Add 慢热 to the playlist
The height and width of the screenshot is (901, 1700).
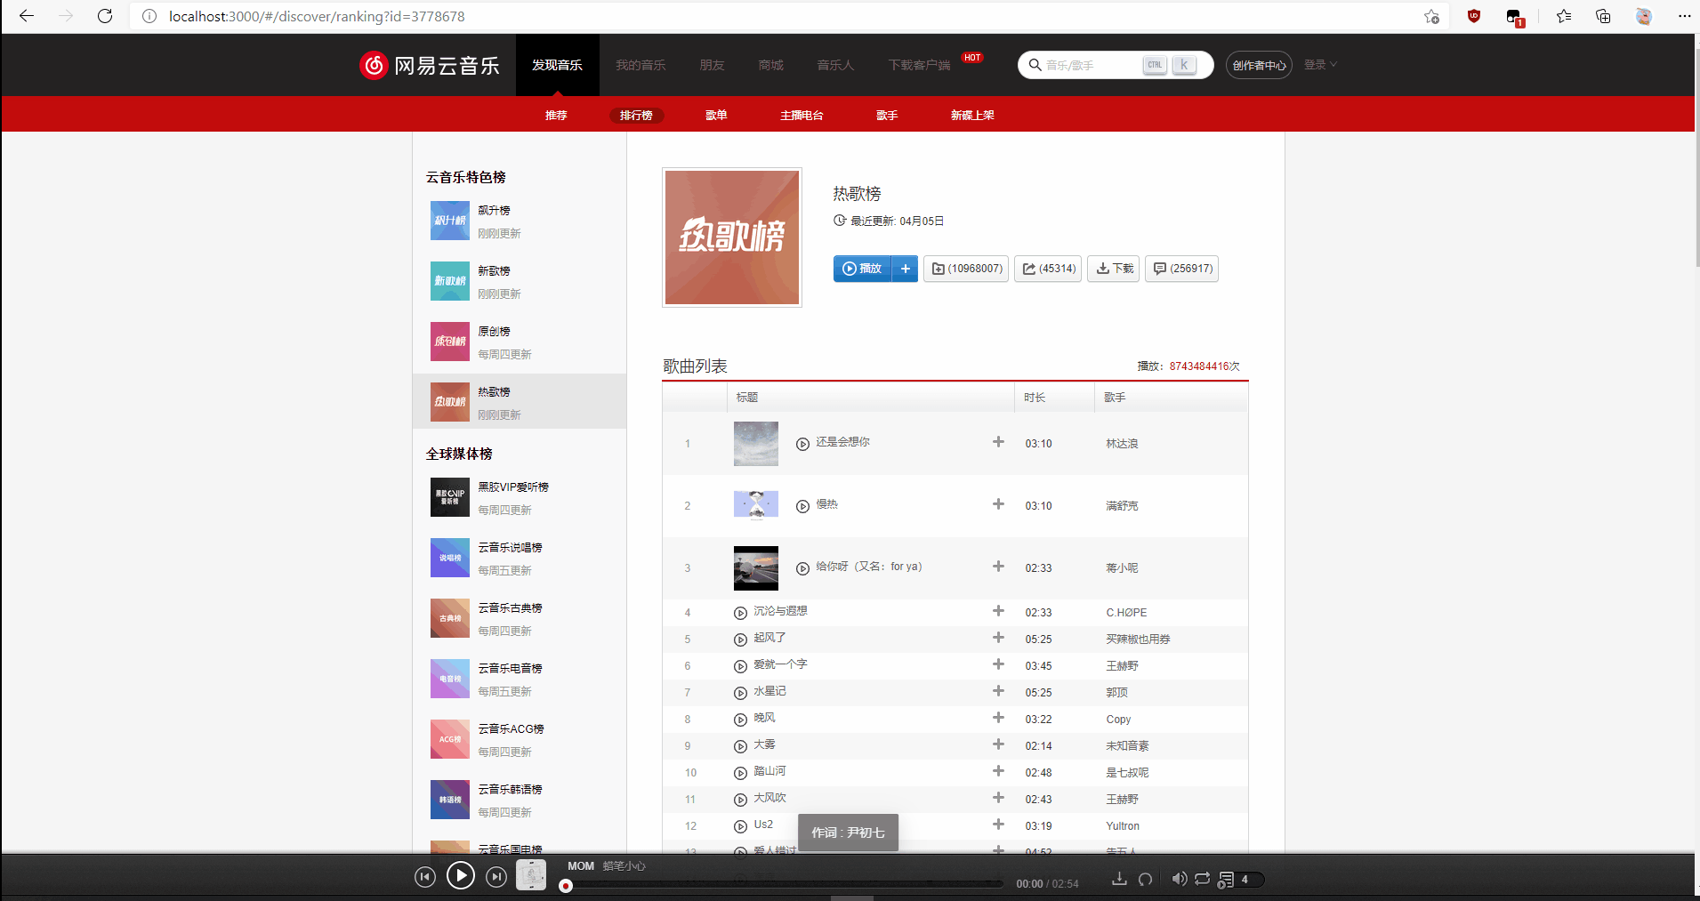(x=998, y=504)
